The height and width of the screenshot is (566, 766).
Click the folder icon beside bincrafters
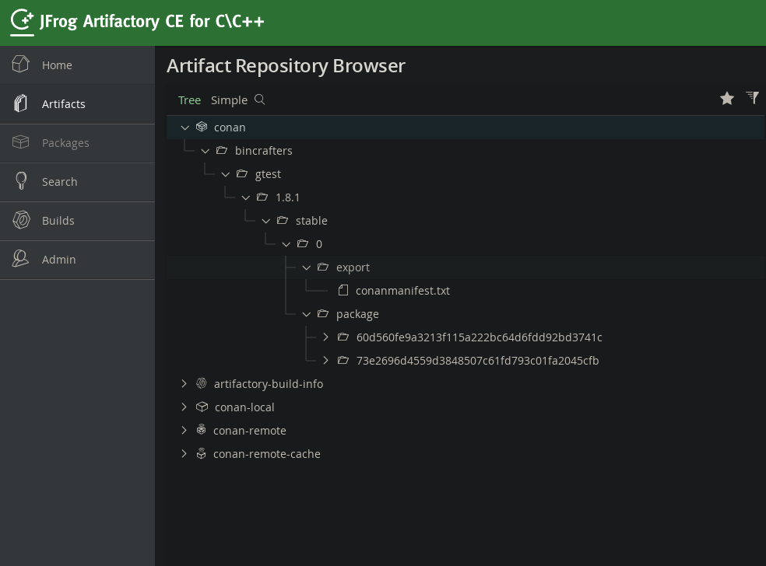[x=221, y=150]
